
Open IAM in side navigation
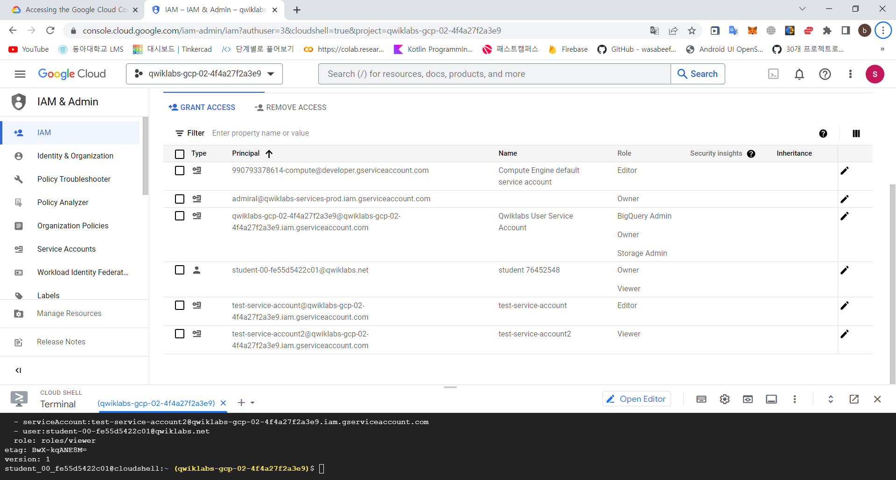click(70, 133)
